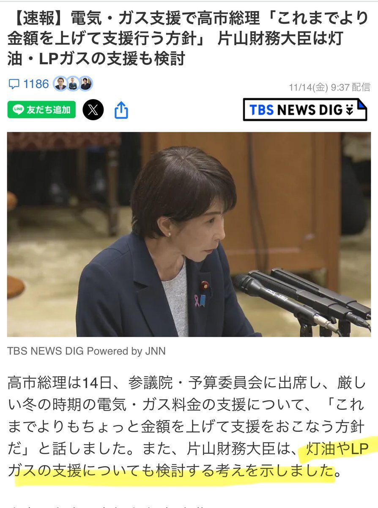Open the article photo of the speaker
This screenshot has height=508, width=378.
tap(189, 235)
